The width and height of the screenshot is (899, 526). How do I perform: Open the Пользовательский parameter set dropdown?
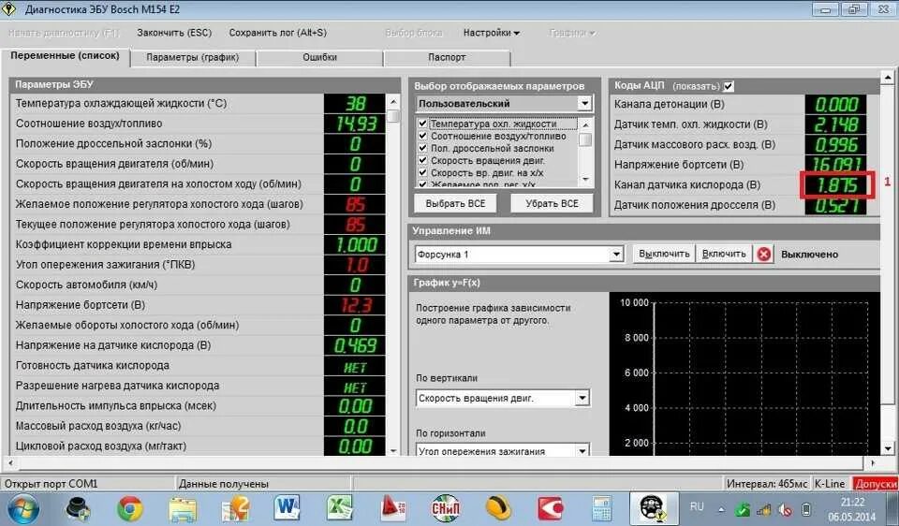coord(584,103)
